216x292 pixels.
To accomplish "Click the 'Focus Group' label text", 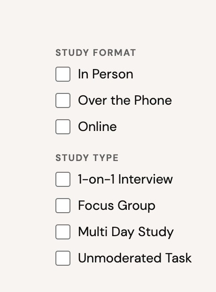I will [116, 206].
